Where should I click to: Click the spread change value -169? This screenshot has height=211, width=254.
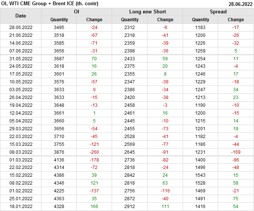click(x=236, y=152)
